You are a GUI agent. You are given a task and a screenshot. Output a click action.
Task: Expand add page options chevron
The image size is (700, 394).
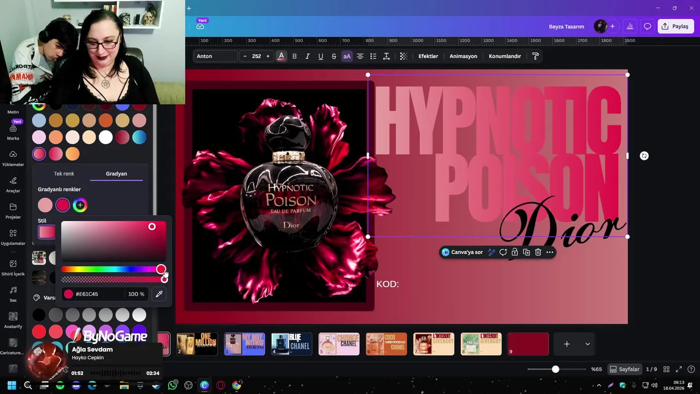[587, 344]
